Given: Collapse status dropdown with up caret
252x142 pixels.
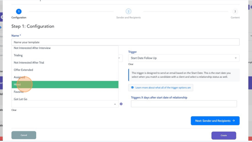Looking at the screenshot, I should (115, 104).
